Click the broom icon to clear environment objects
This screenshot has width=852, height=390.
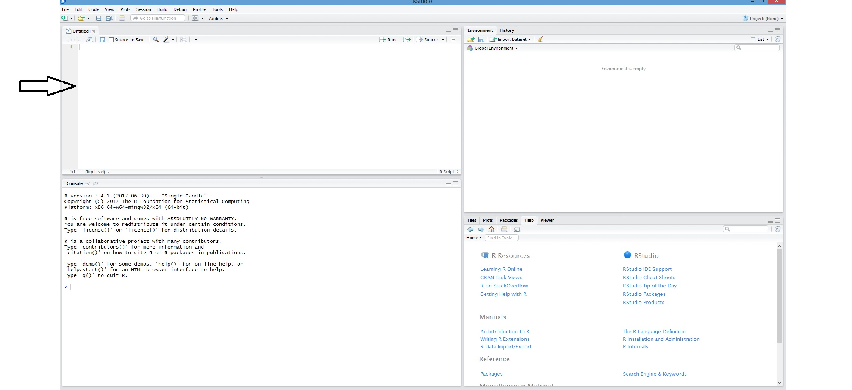540,39
